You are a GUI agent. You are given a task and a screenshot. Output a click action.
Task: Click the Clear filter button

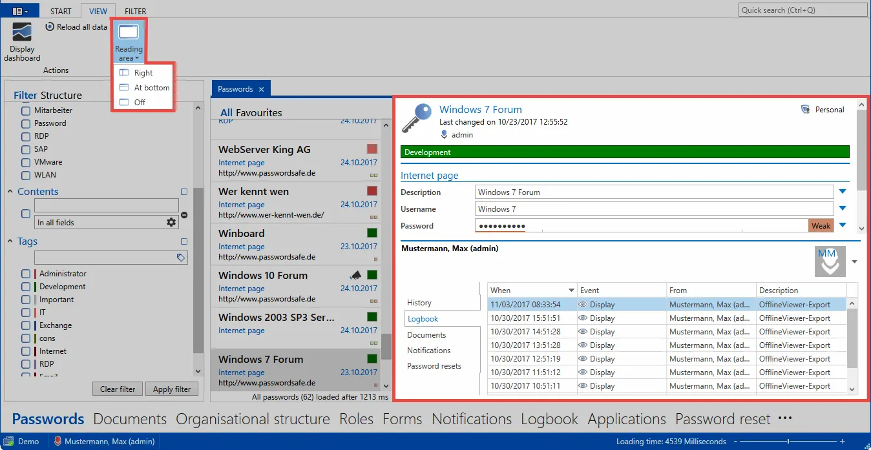118,389
